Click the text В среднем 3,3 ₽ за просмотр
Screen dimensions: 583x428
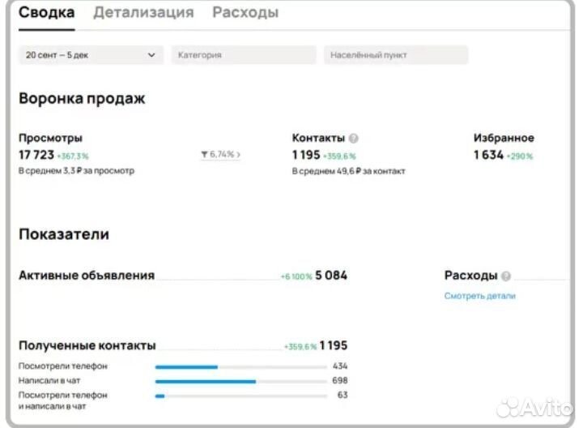(77, 171)
